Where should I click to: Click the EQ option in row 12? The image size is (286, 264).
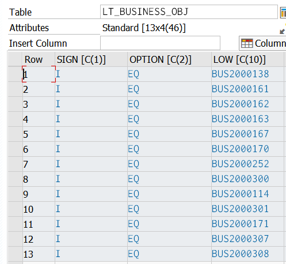[x=134, y=239]
